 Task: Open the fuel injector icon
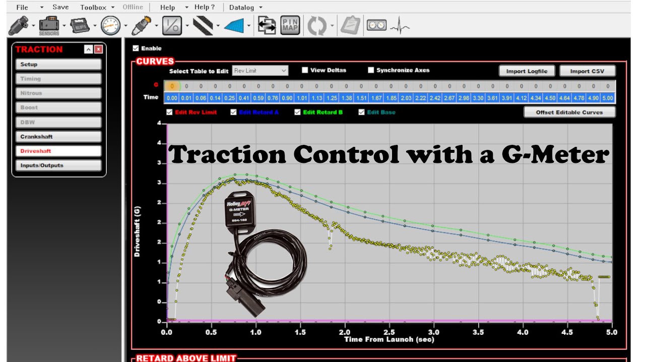point(18,25)
